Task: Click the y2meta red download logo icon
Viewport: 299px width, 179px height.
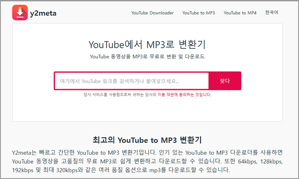Action: [x=20, y=12]
